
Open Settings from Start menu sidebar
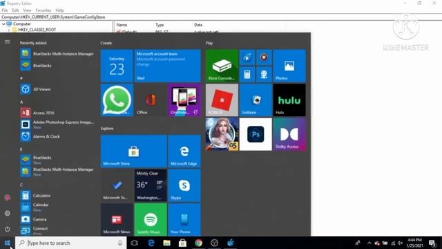tap(8, 214)
